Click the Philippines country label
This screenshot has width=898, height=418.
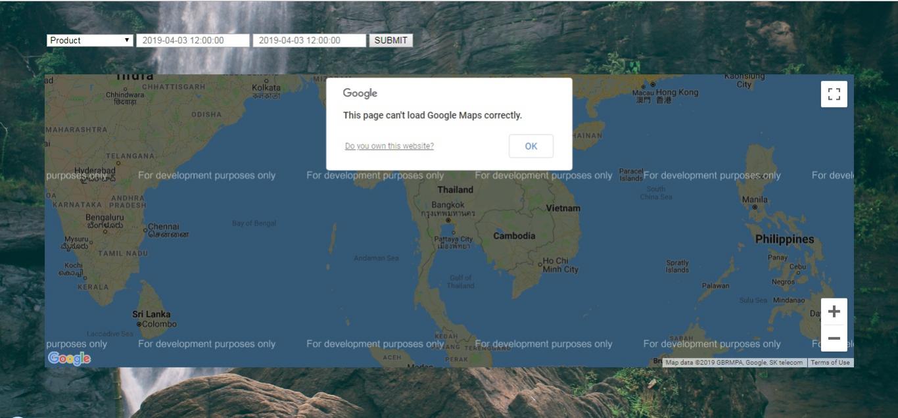click(x=784, y=239)
